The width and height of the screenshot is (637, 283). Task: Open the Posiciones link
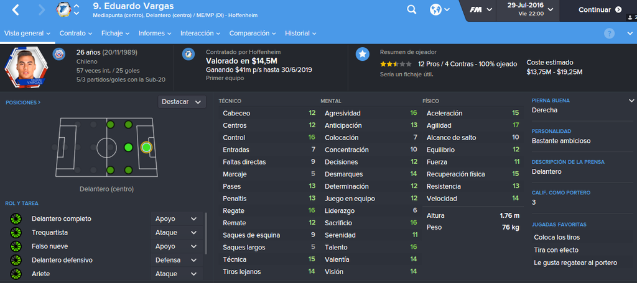click(23, 103)
